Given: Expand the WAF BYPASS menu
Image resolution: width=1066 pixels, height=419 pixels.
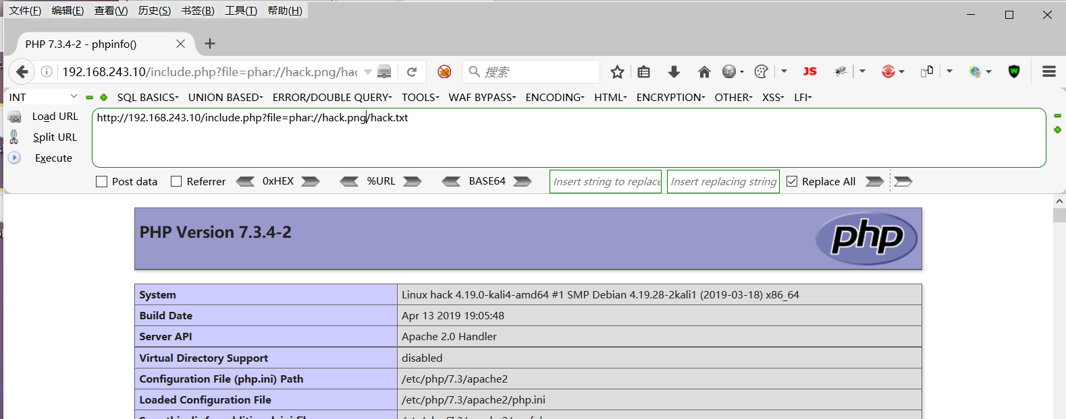Looking at the screenshot, I should point(483,98).
